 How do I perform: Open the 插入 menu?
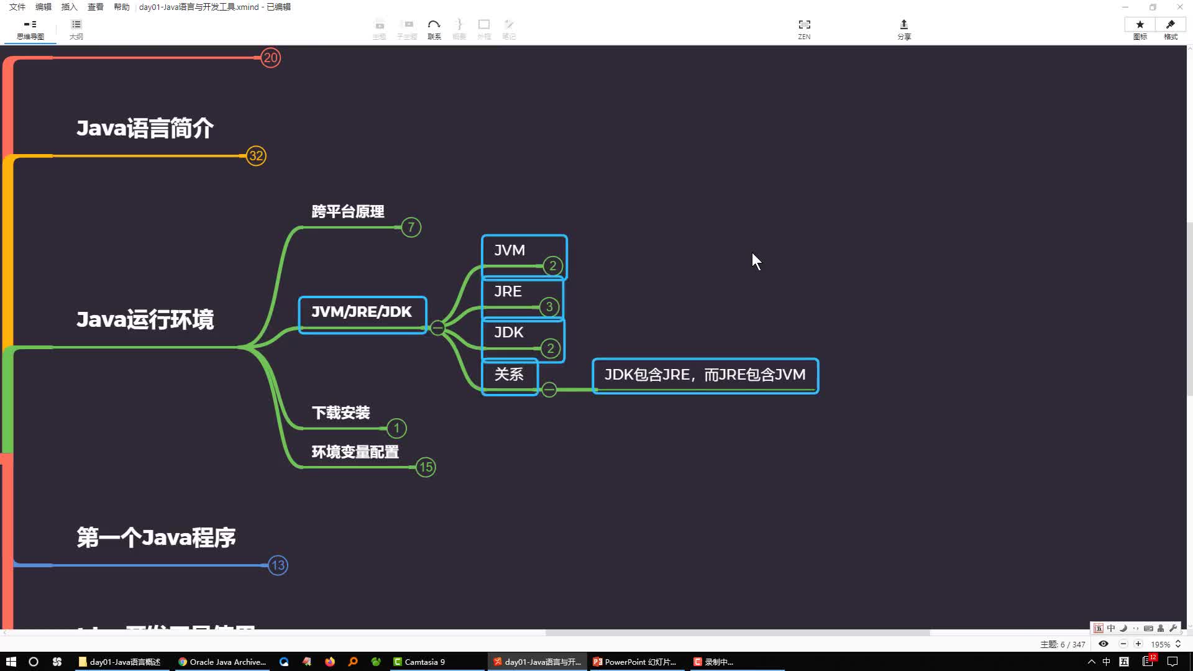coord(69,7)
